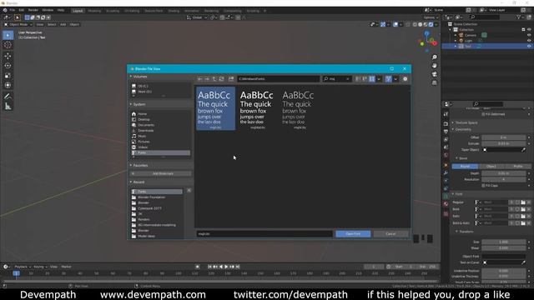Open the Downloads folder in System list
The width and height of the screenshot is (534, 300).
[x=146, y=131]
